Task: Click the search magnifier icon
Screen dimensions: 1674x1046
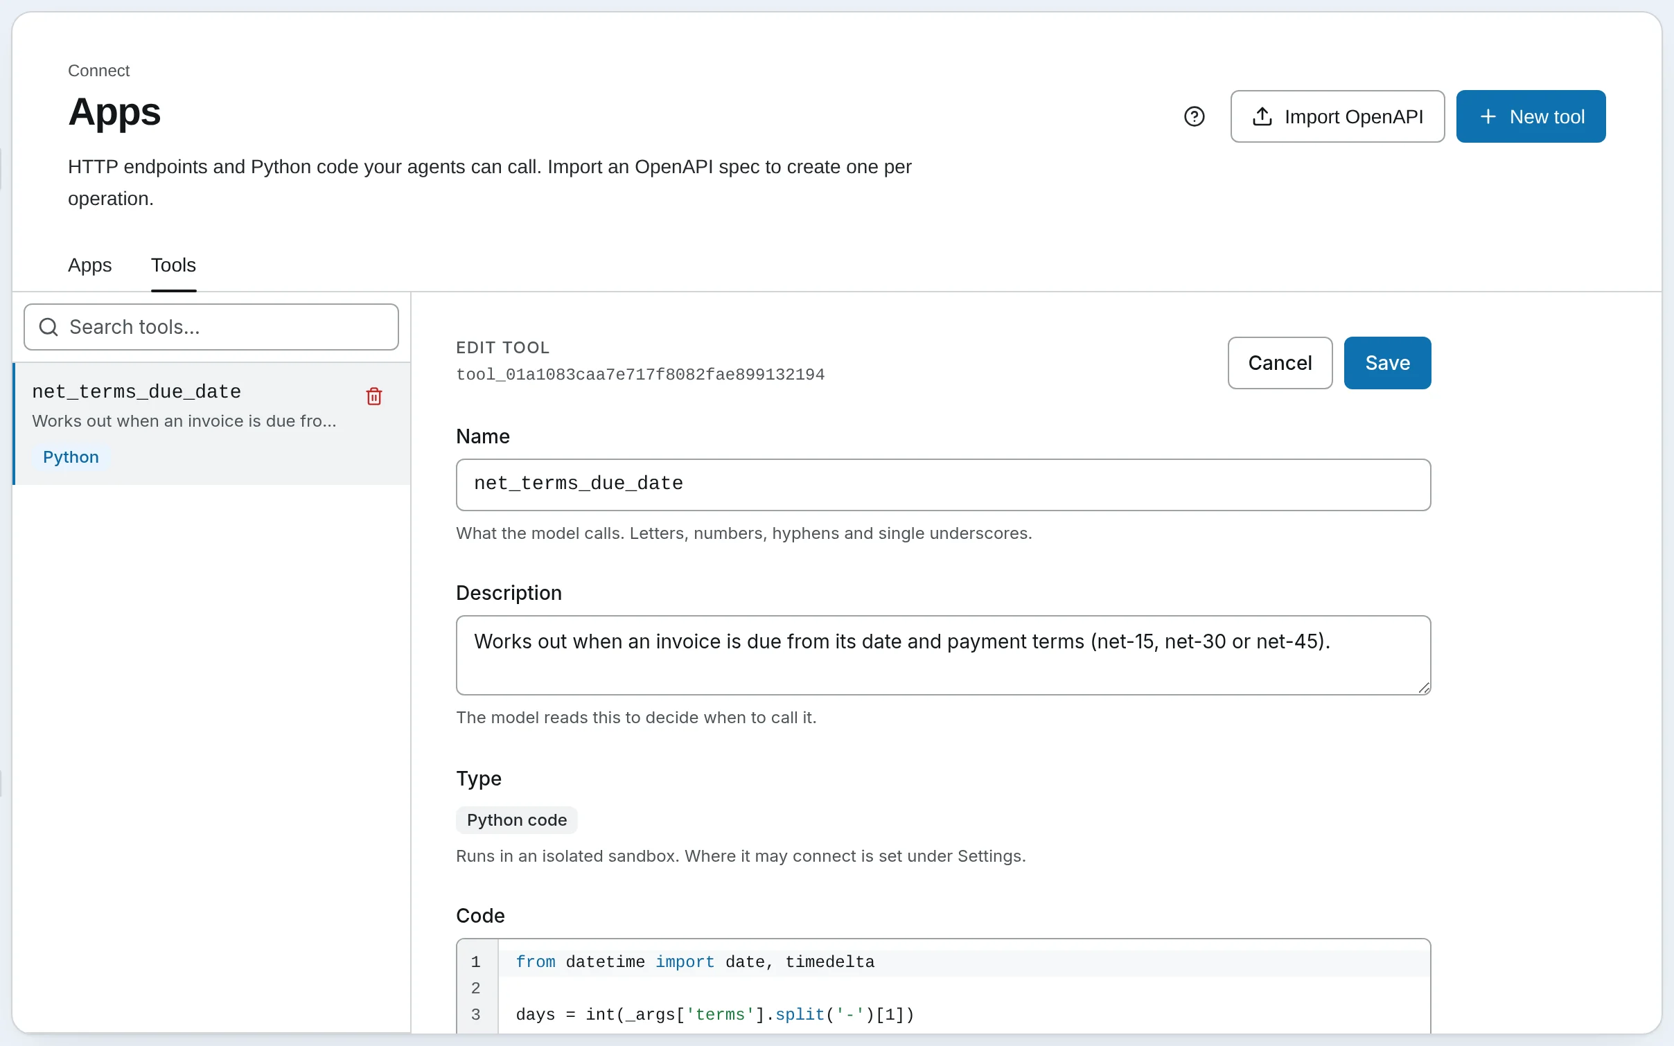Action: (x=49, y=327)
